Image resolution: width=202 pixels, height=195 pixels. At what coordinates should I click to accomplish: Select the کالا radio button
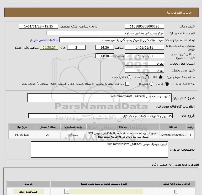(x=161, y=77)
